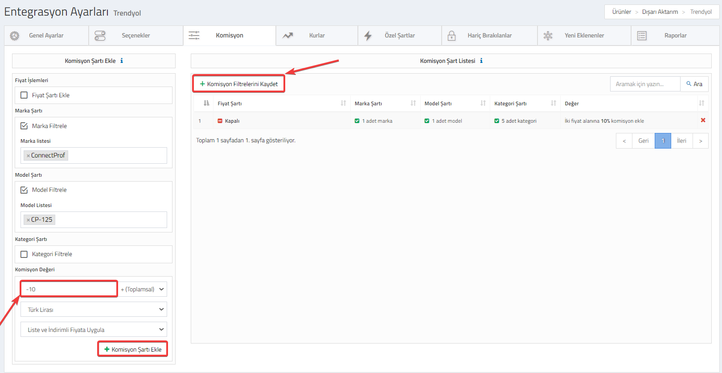The height and width of the screenshot is (373, 722).
Task: Open the Türk Lirası currency dropdown
Action: pyautogui.click(x=94, y=309)
